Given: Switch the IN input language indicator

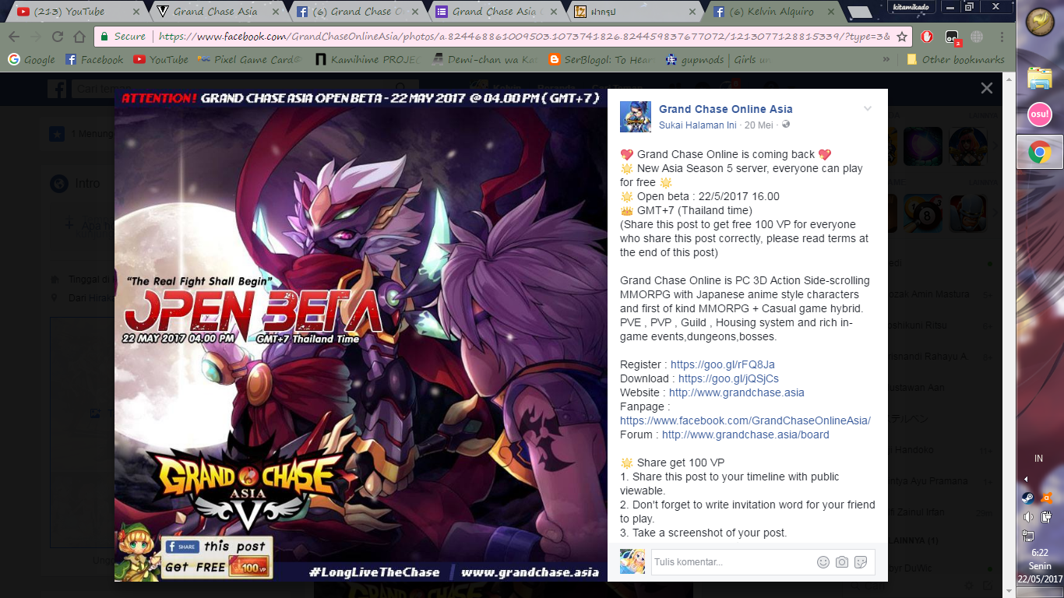Looking at the screenshot, I should tap(1038, 459).
